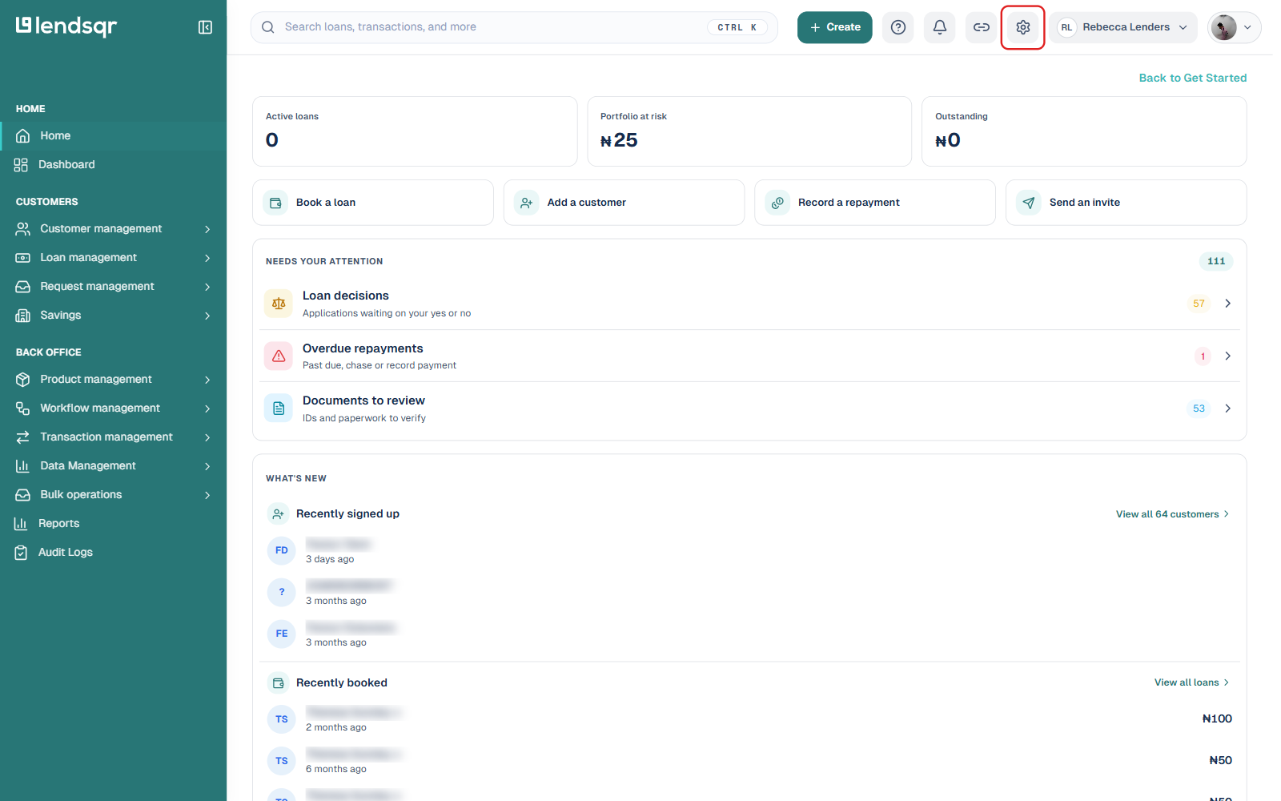The height and width of the screenshot is (801, 1281).
Task: Click the Product management box icon
Action: pos(22,380)
